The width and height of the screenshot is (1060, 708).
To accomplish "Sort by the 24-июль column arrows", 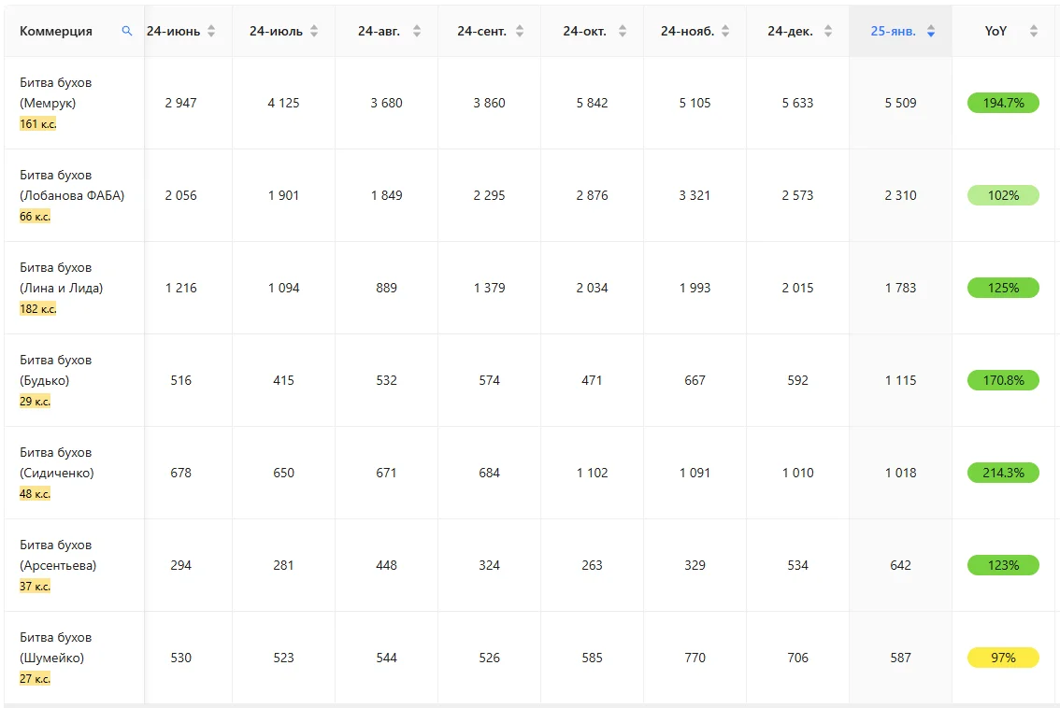I will click(314, 31).
